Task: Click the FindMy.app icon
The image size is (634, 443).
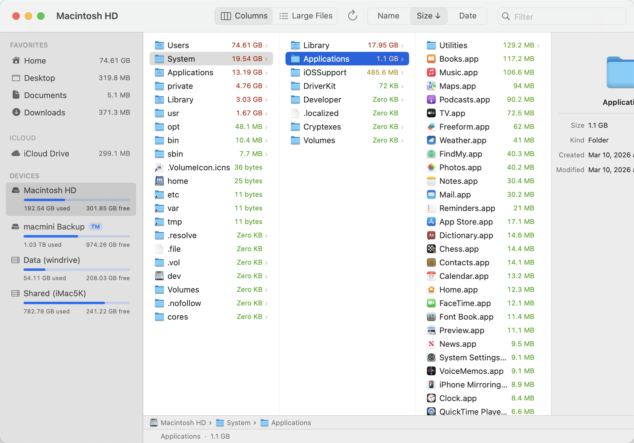Action: click(431, 154)
